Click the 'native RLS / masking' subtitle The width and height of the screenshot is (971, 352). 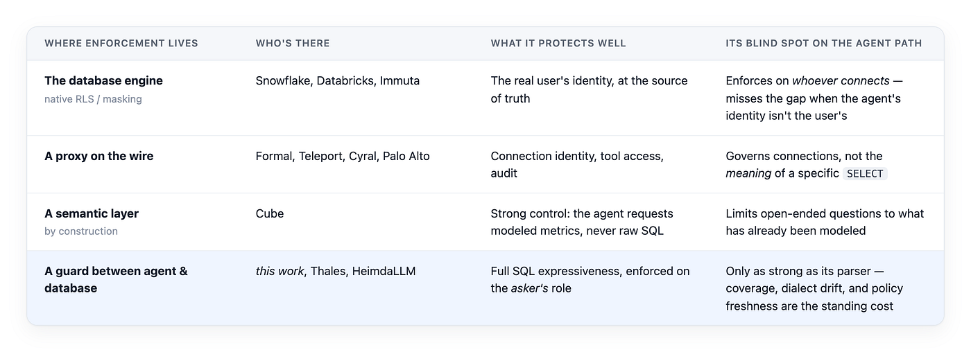[x=93, y=99]
